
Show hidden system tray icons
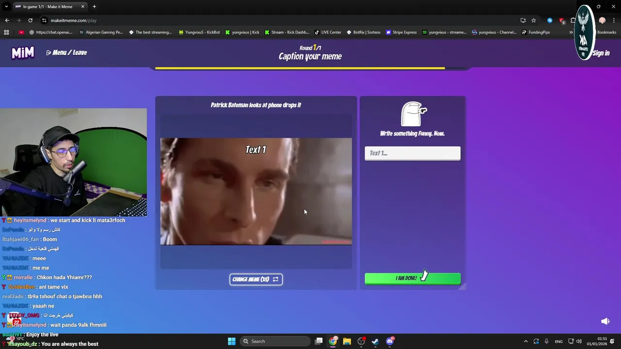pyautogui.click(x=525, y=341)
